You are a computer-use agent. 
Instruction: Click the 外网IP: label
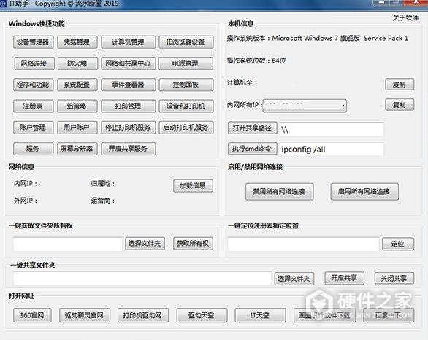click(x=26, y=201)
